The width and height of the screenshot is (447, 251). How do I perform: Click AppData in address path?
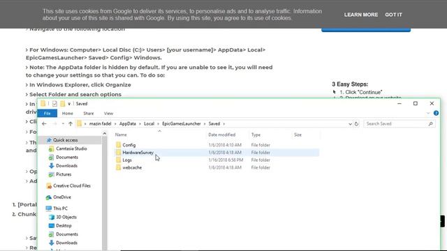pyautogui.click(x=127, y=124)
